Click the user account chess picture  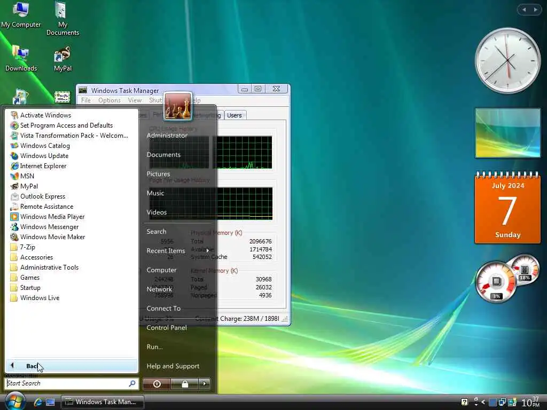coord(177,106)
